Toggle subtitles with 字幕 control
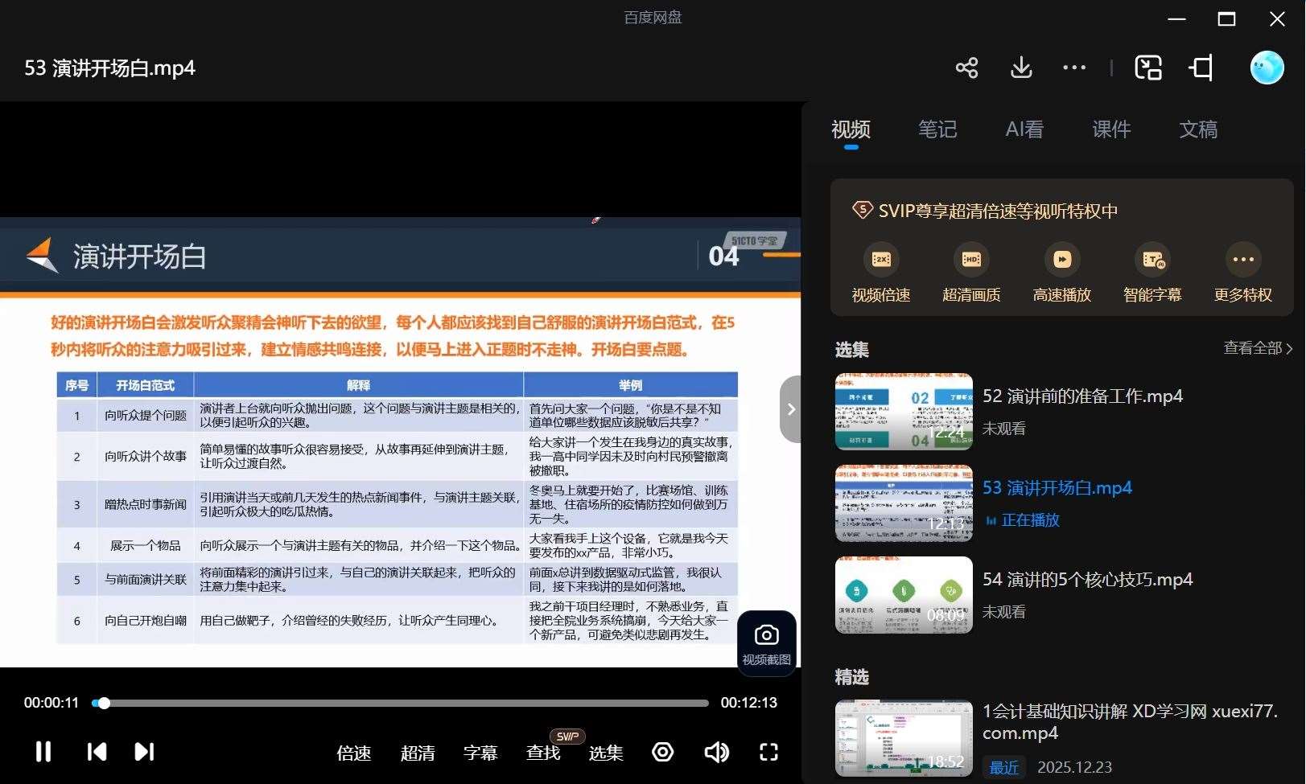Screen dimensions: 1306x784 480,752
